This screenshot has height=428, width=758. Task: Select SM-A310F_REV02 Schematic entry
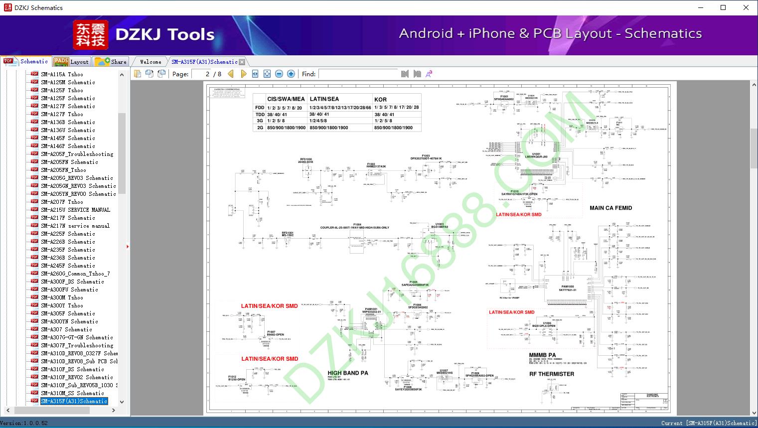click(77, 377)
